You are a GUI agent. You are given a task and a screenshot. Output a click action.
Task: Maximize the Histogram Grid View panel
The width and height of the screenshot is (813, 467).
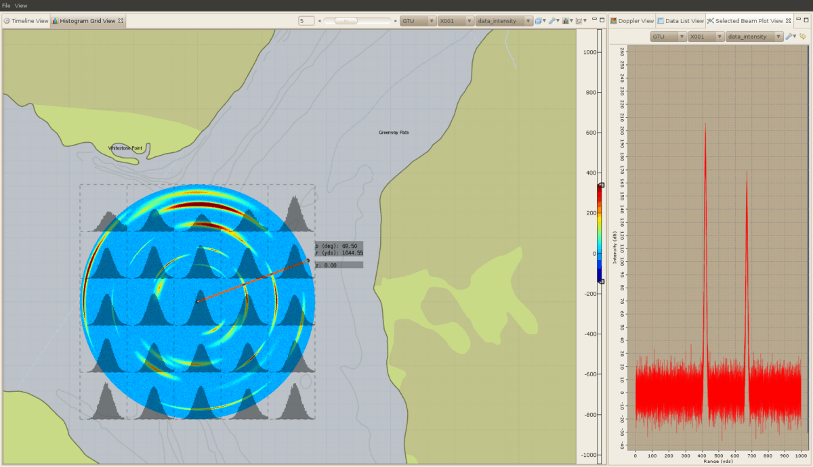(602, 20)
